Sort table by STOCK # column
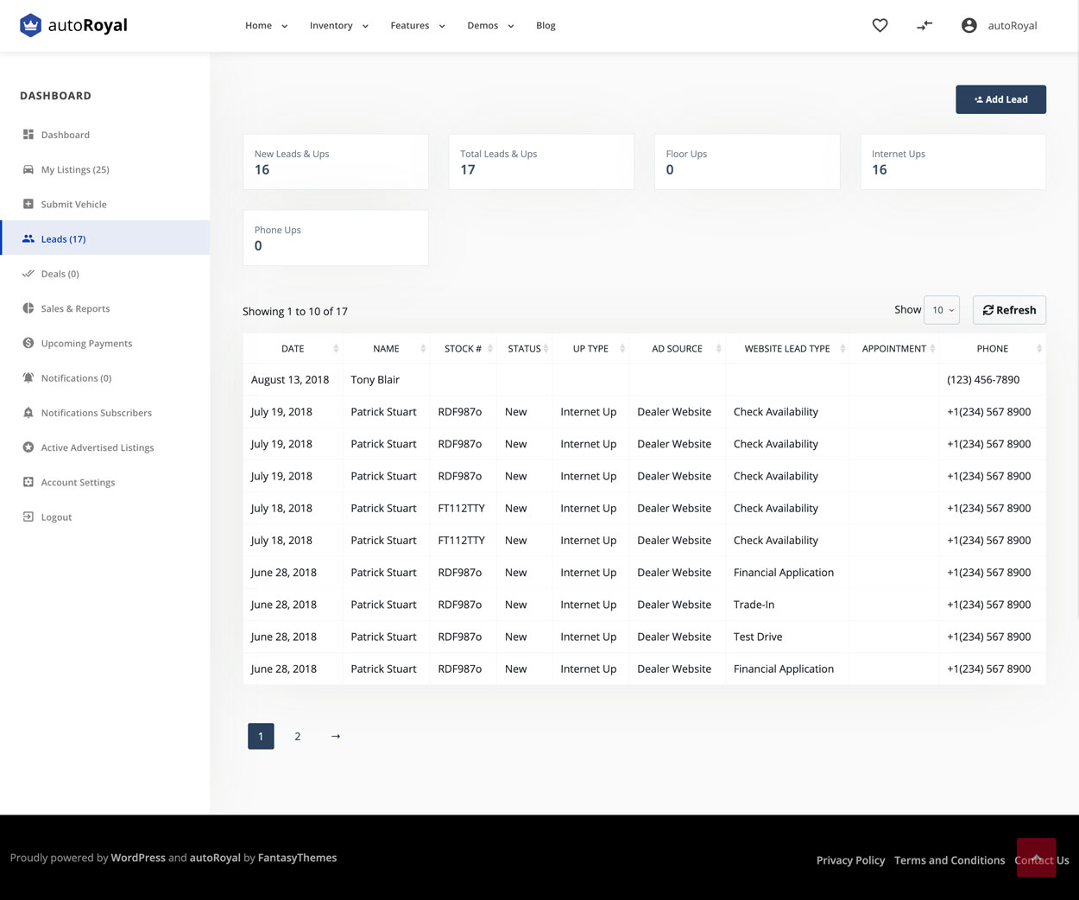 463,349
